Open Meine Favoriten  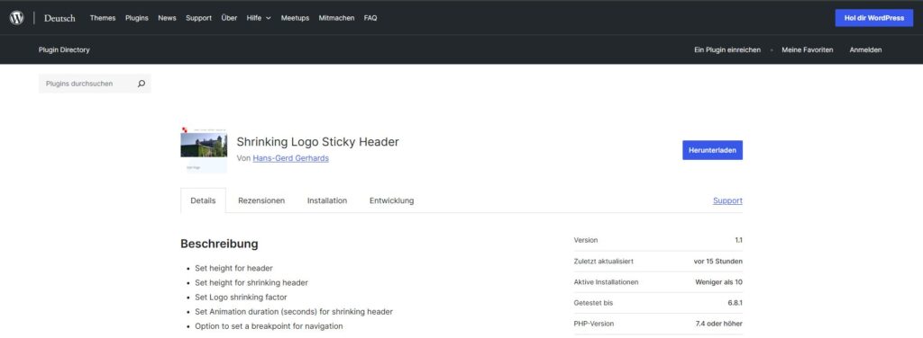point(807,49)
